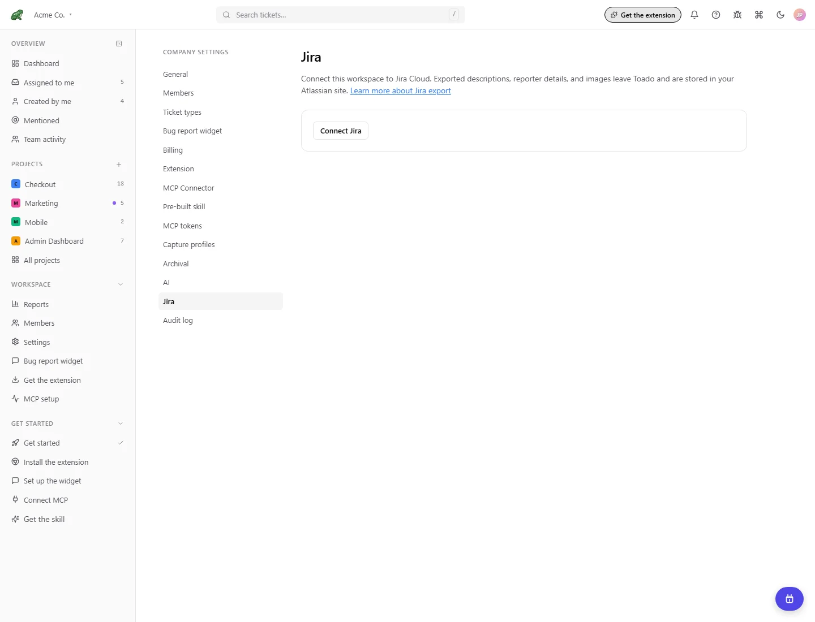The width and height of the screenshot is (815, 622).
Task: Open Mentioned tickets
Action: tap(68, 120)
